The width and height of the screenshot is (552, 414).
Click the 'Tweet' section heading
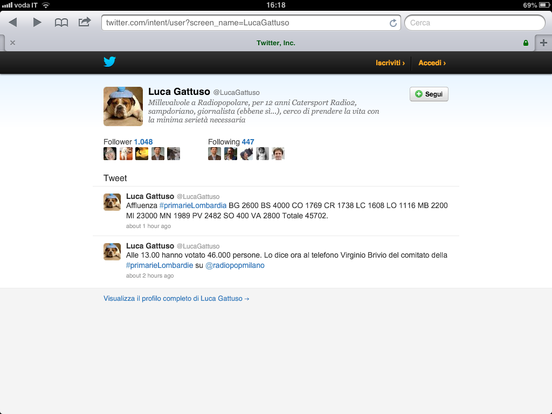tap(115, 178)
